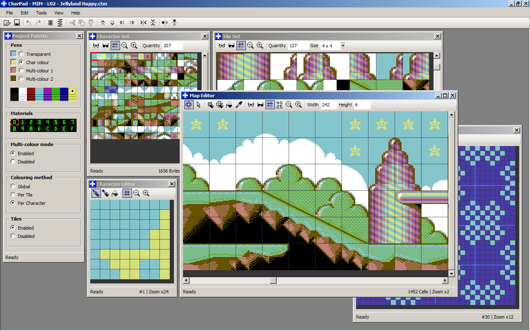The width and height of the screenshot is (530, 331).
Task: Click the Transparent pen colour swatch
Action: pos(14,54)
